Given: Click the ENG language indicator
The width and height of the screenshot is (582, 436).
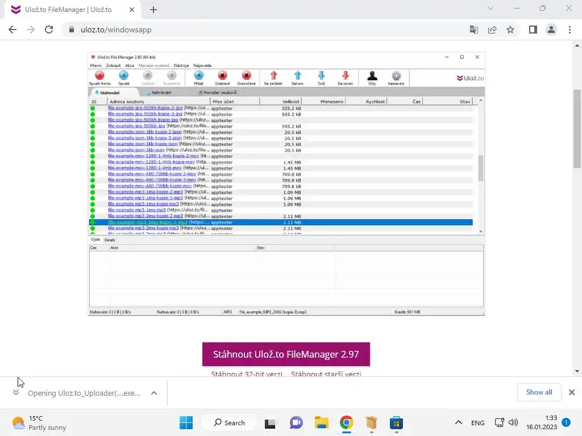Looking at the screenshot, I should click(x=477, y=422).
